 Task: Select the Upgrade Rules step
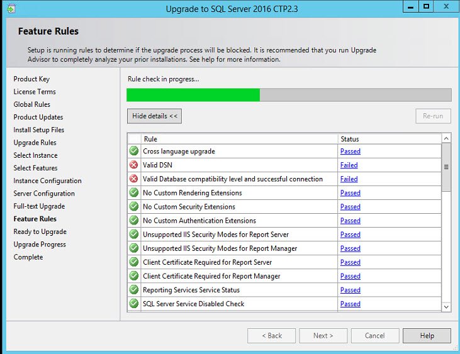click(x=35, y=143)
